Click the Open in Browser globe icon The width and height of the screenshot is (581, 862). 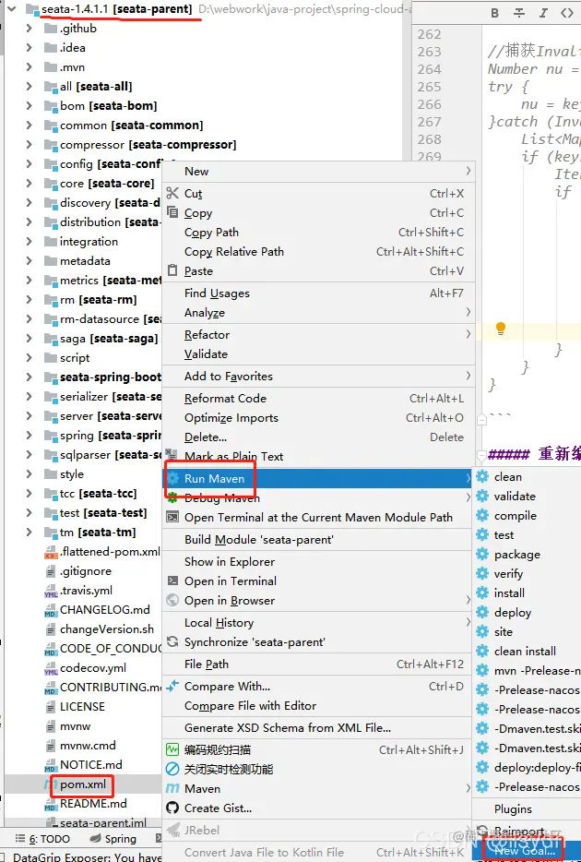(172, 600)
